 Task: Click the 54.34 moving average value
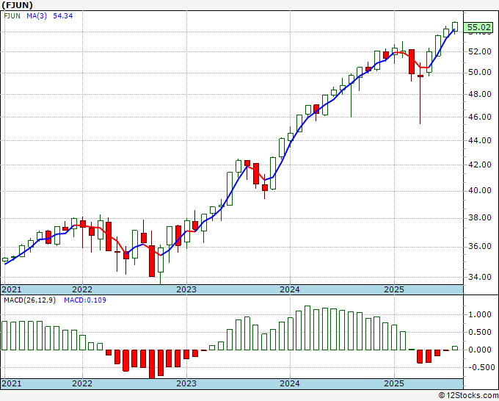click(x=62, y=16)
